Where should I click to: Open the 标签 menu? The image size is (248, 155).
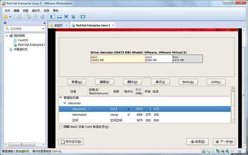47,11
